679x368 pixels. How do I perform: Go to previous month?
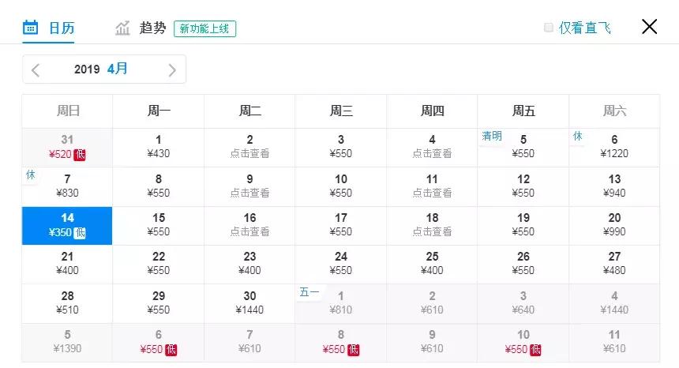pos(36,69)
